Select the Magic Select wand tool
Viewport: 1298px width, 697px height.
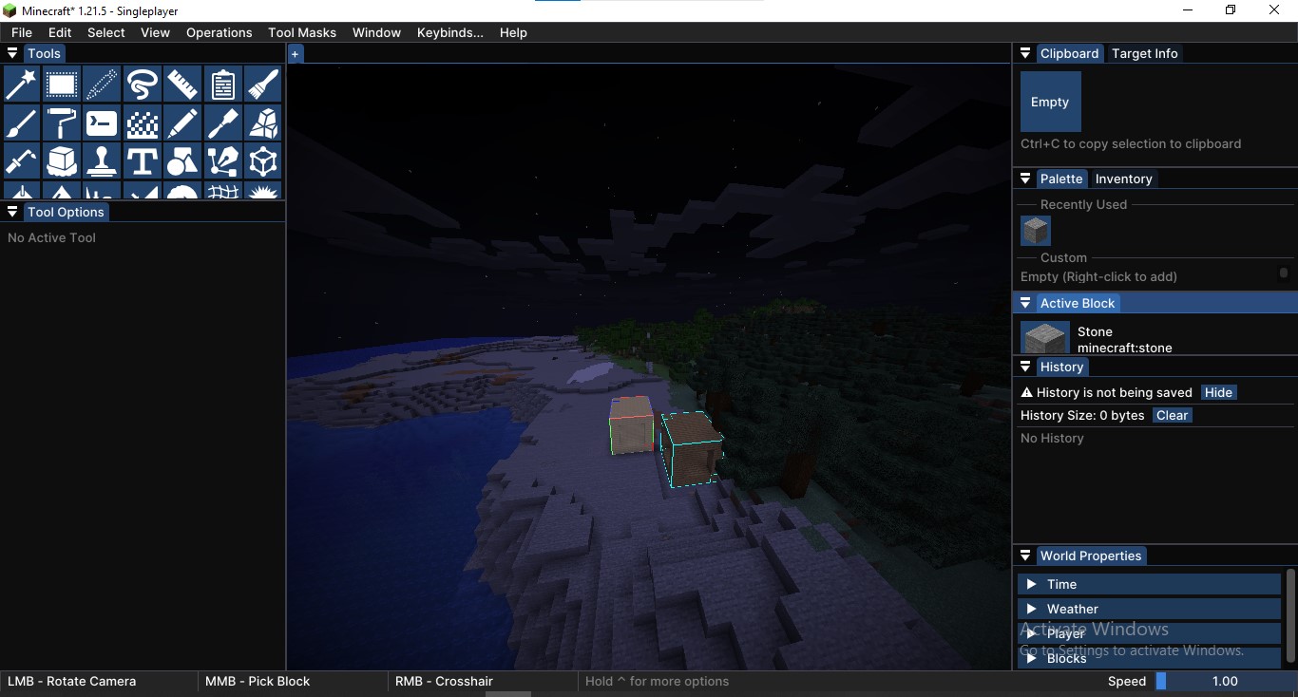click(22, 85)
